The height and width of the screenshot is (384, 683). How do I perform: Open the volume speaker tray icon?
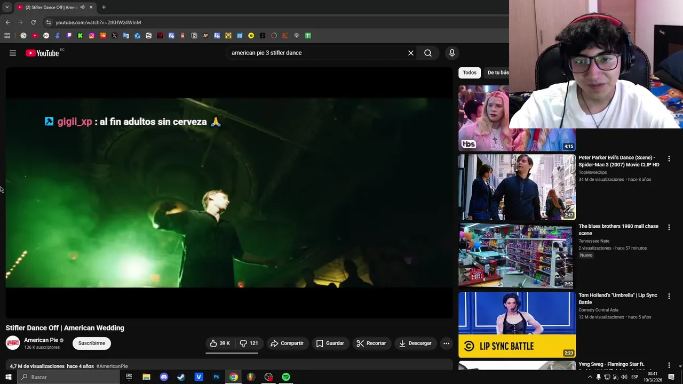(624, 377)
